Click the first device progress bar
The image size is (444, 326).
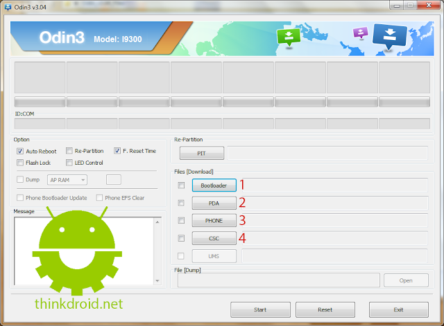(x=40, y=102)
